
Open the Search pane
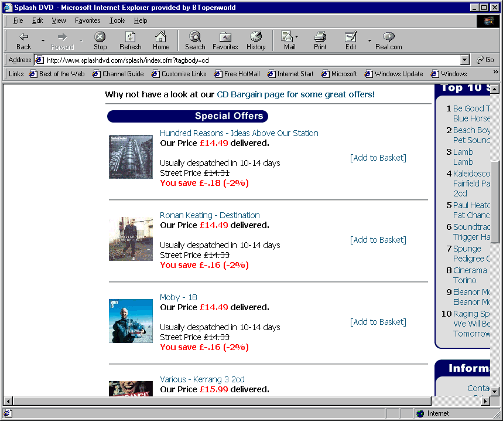(195, 41)
